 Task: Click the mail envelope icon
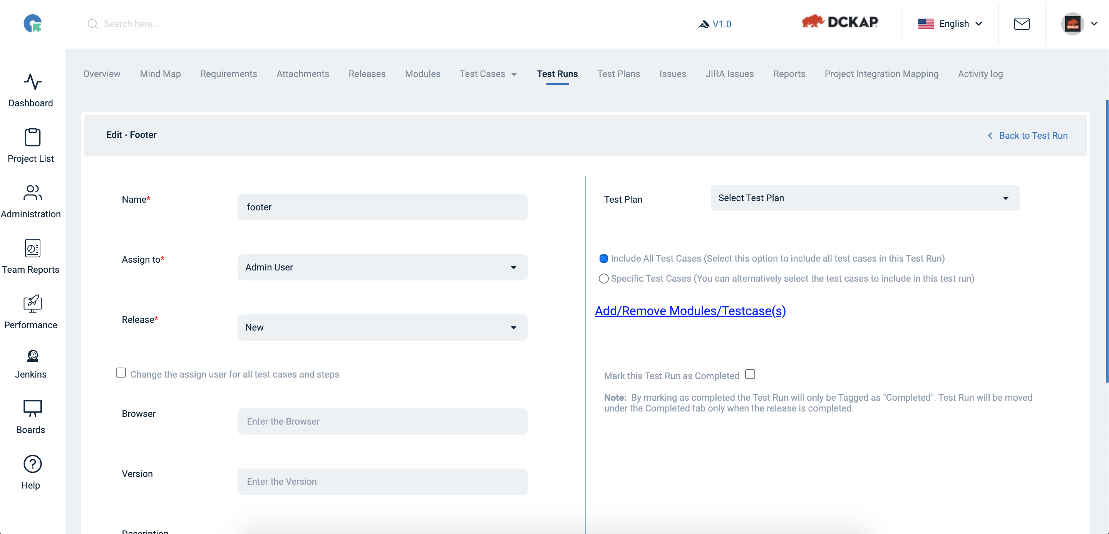tap(1022, 24)
